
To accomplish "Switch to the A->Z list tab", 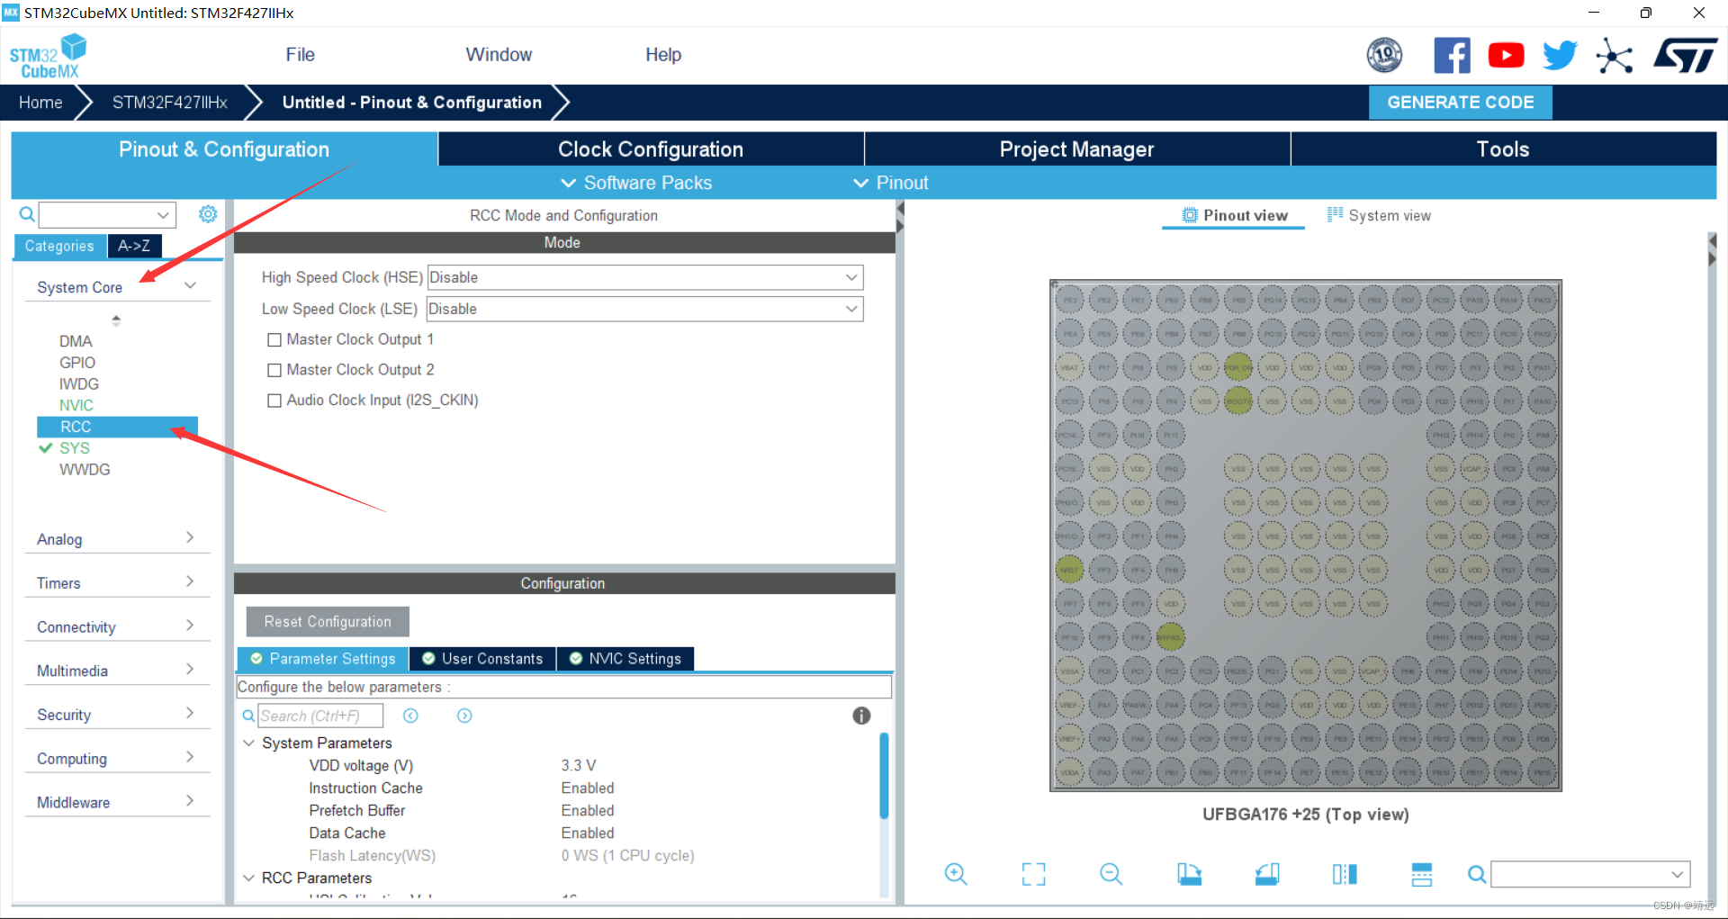I will (134, 246).
